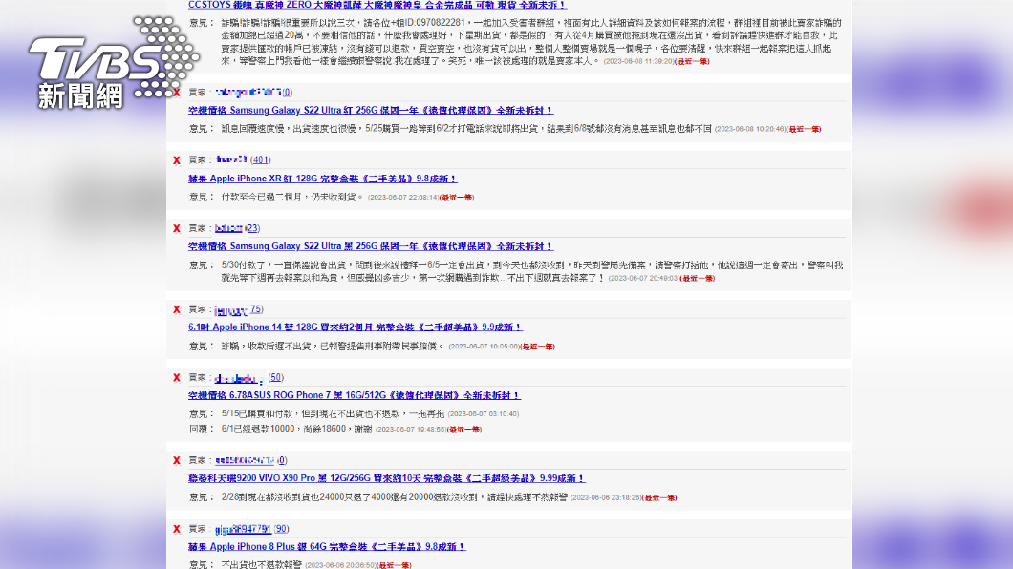Image resolution: width=1013 pixels, height=569 pixels.
Task: Click 最近一筆 tag in the iPhone XR review
Action: 457,198
